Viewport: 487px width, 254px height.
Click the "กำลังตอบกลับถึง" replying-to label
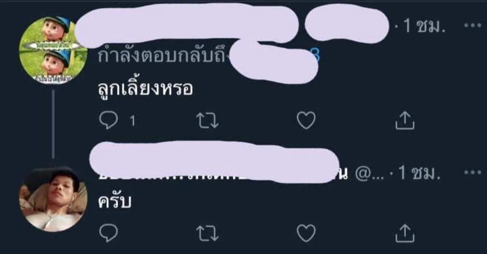tap(163, 57)
